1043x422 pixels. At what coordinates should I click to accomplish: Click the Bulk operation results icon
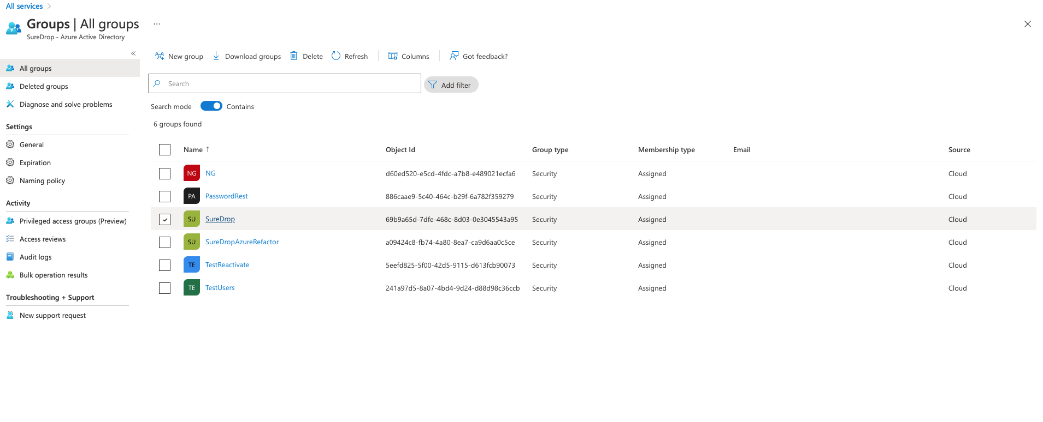click(10, 275)
